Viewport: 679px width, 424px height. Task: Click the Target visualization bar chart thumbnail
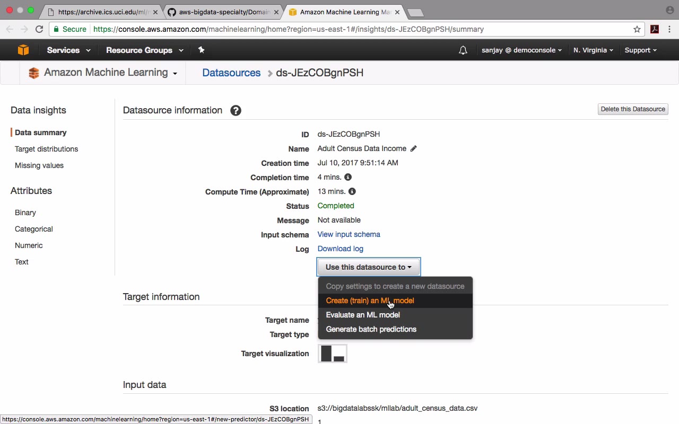pos(333,354)
